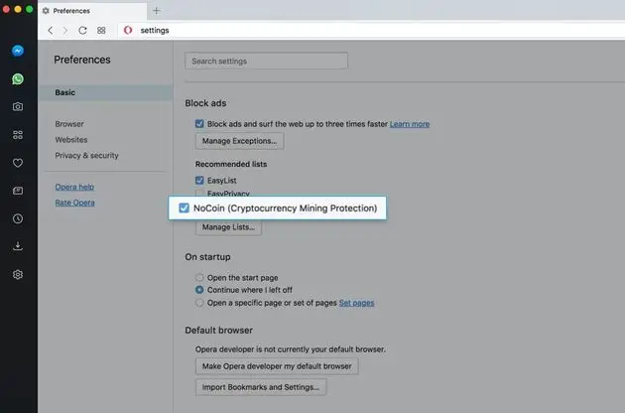625x413 pixels.
Task: Go back to the previous page
Action: click(51, 31)
